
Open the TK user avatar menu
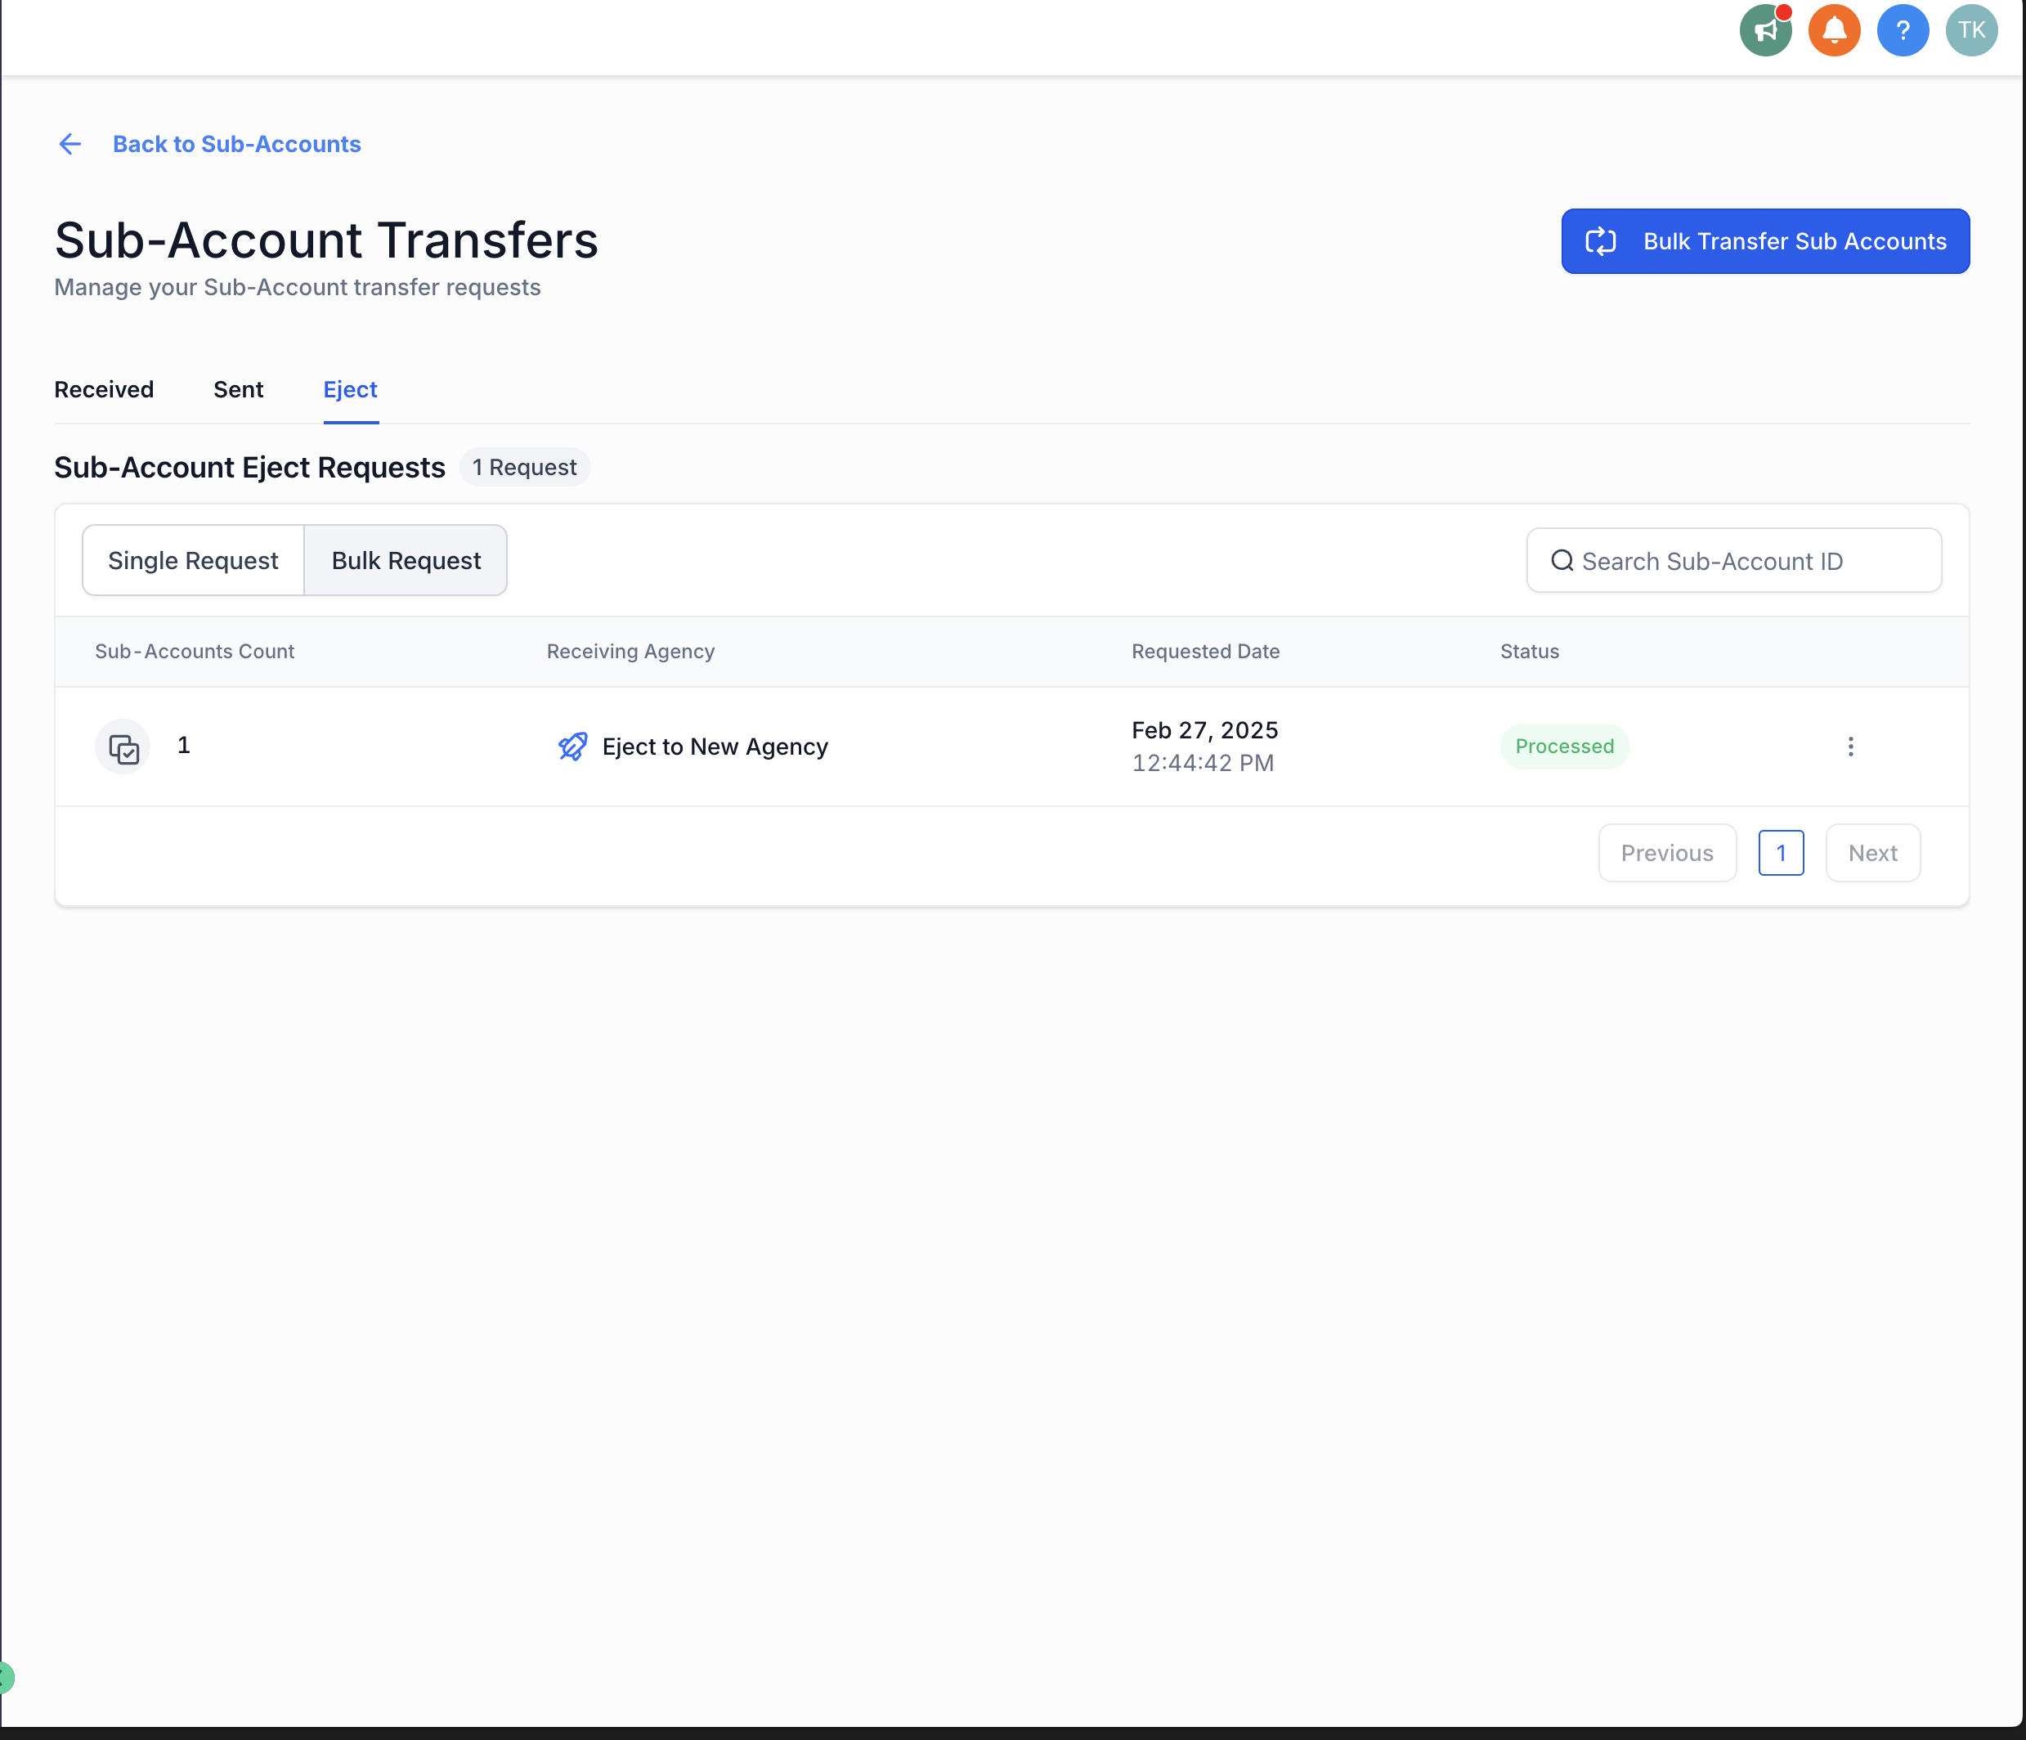tap(1970, 30)
